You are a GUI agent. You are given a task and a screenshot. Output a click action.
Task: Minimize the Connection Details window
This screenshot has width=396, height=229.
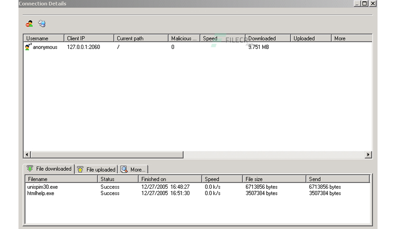357,3
